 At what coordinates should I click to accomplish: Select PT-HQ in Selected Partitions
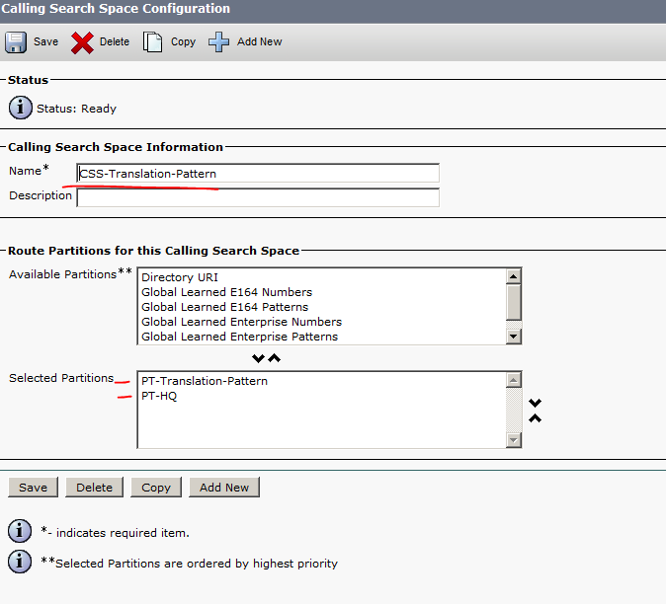pyautogui.click(x=322, y=396)
